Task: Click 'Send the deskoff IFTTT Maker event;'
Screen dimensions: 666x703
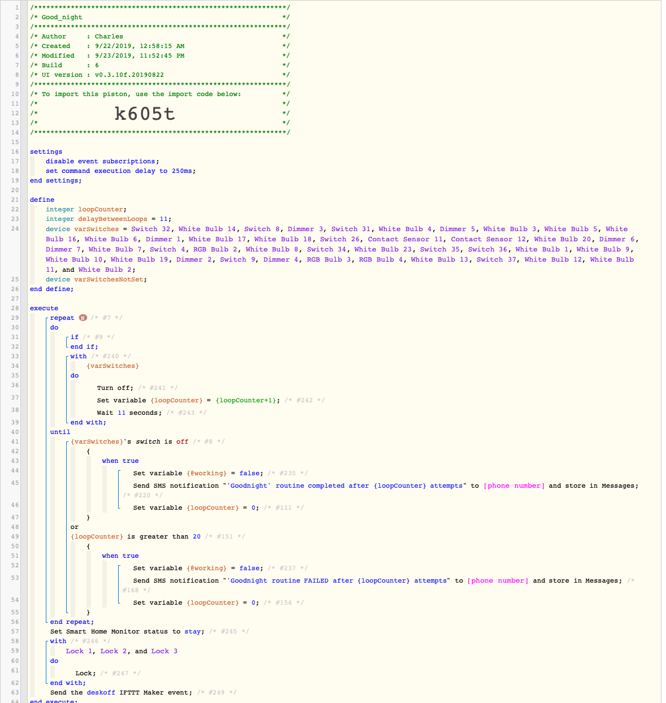Action: (x=122, y=692)
